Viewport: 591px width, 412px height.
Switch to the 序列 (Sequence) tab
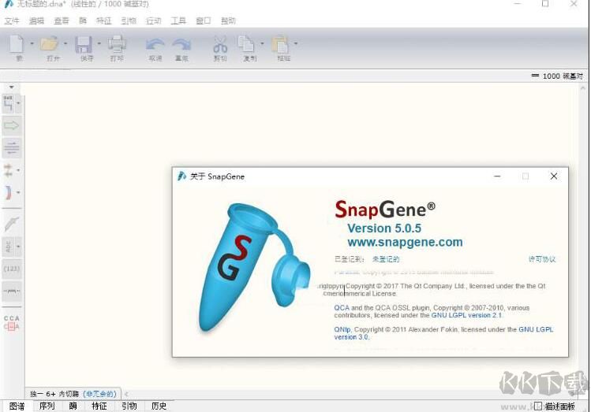click(47, 406)
